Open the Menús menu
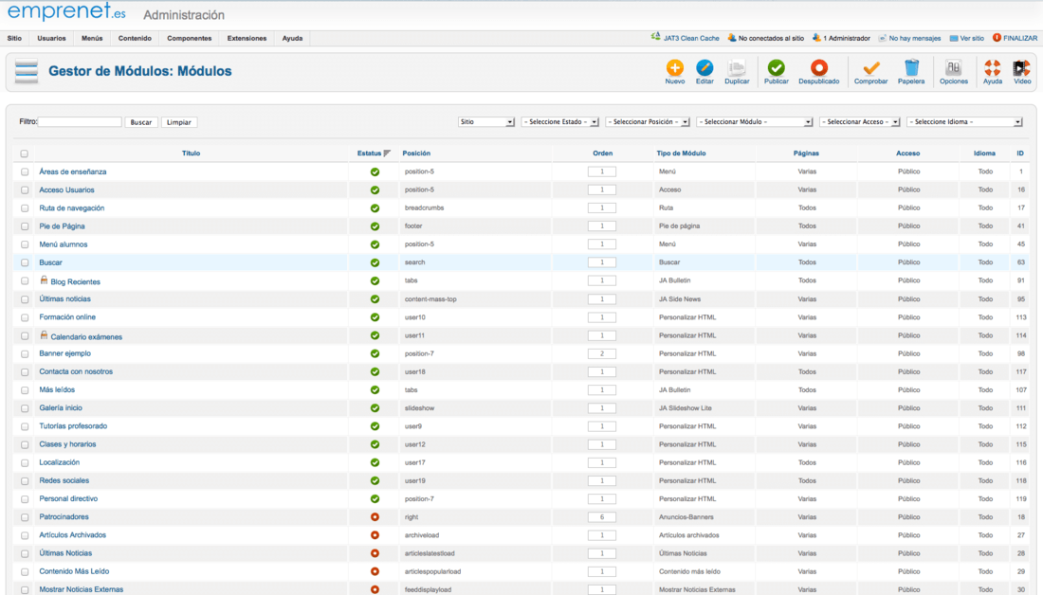 coord(92,39)
